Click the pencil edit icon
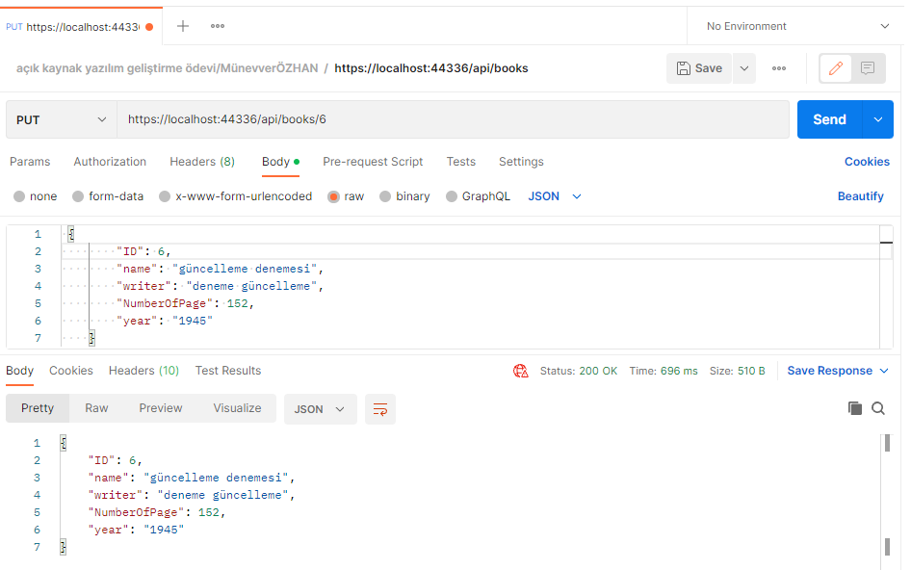 pyautogui.click(x=836, y=68)
